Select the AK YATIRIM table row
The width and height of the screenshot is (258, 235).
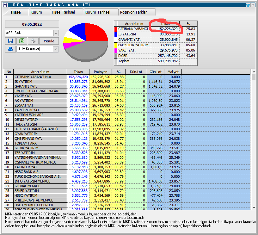(x=127, y=101)
